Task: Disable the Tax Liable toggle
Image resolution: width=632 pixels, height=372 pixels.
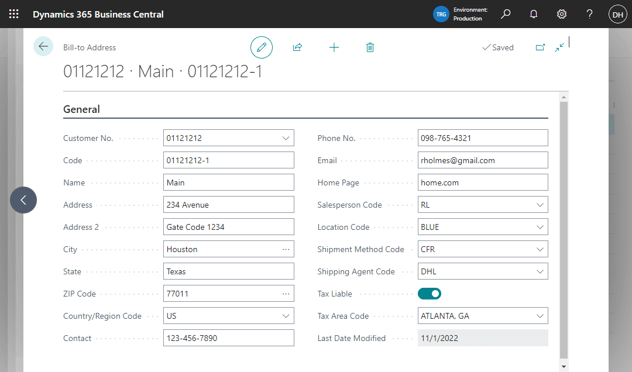Action: pos(430,293)
